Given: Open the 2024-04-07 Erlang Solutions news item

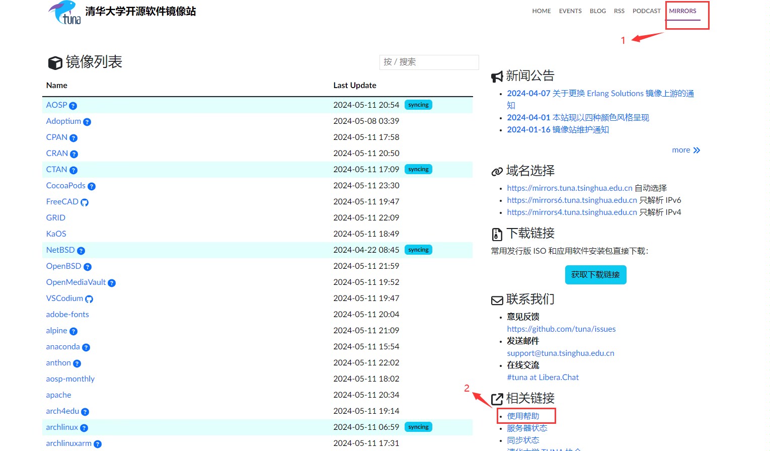Looking at the screenshot, I should (x=600, y=100).
